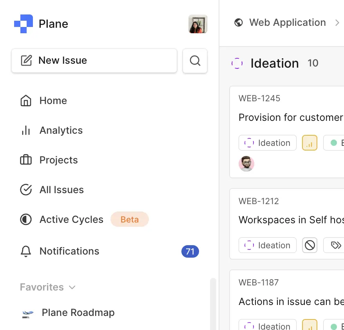The image size is (344, 330).
Task: Click the Web Application globe icon
Action: click(x=238, y=23)
